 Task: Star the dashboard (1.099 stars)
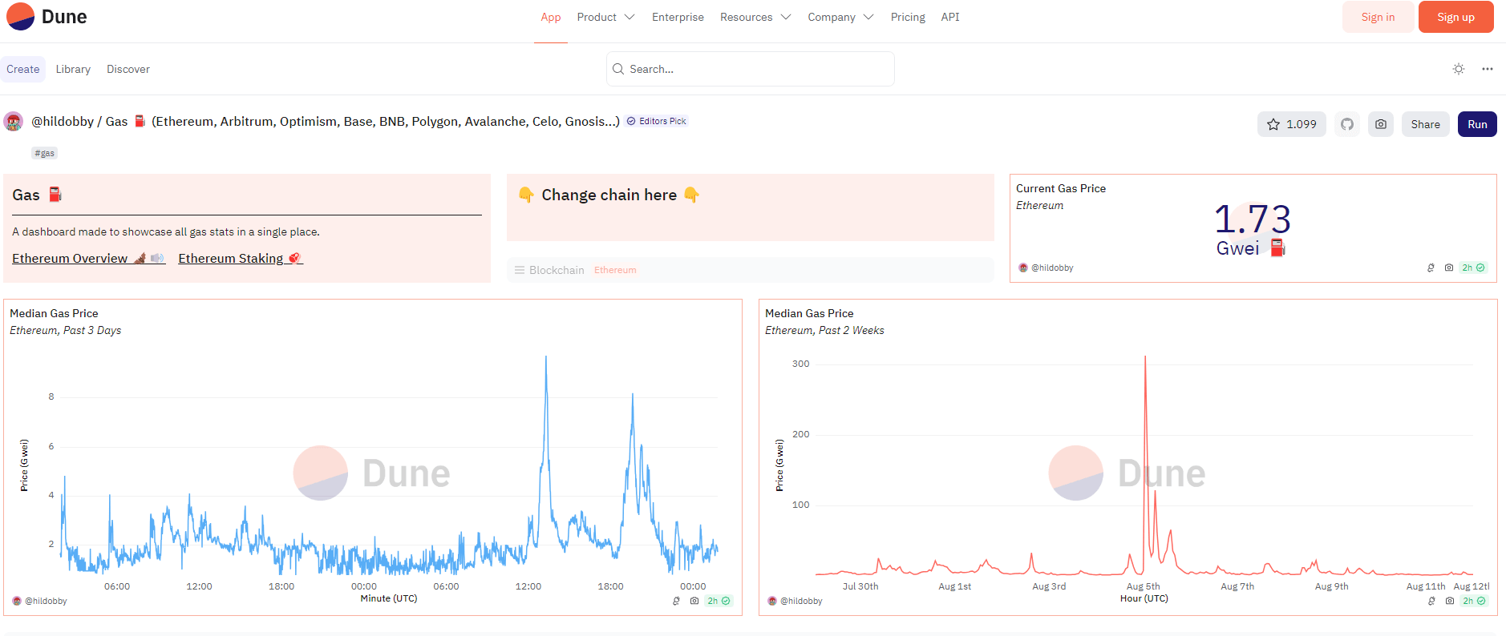click(1292, 124)
